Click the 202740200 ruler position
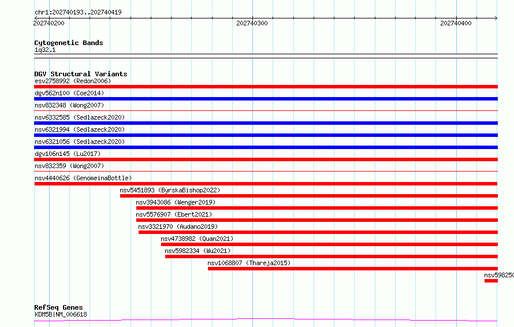 (49, 23)
